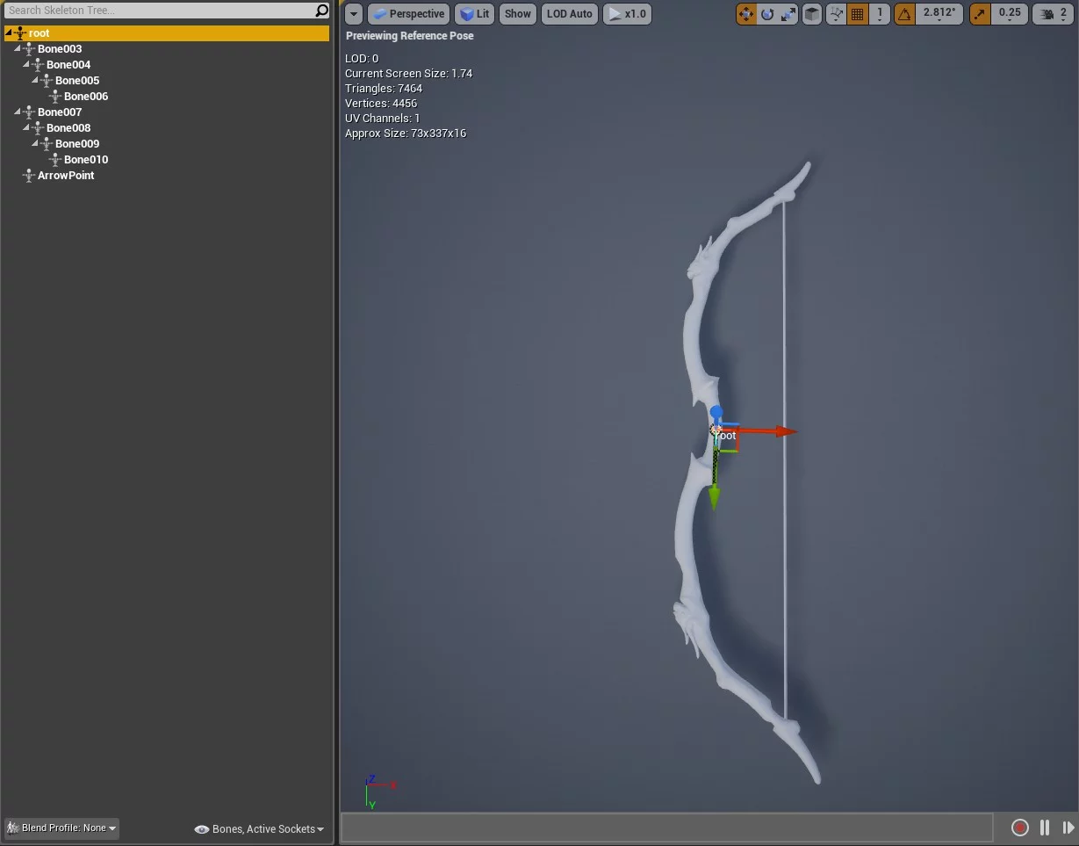Click the animation timeline scrub bar
Image resolution: width=1079 pixels, height=846 pixels.
[x=667, y=827]
